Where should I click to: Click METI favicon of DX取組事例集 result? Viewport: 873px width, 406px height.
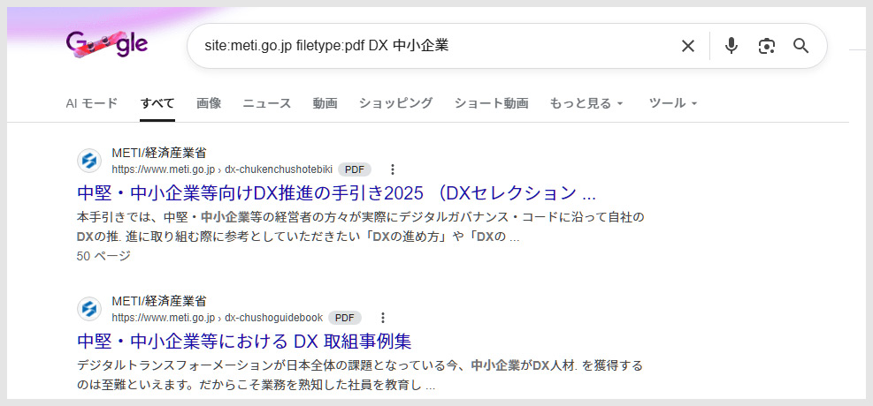click(89, 310)
